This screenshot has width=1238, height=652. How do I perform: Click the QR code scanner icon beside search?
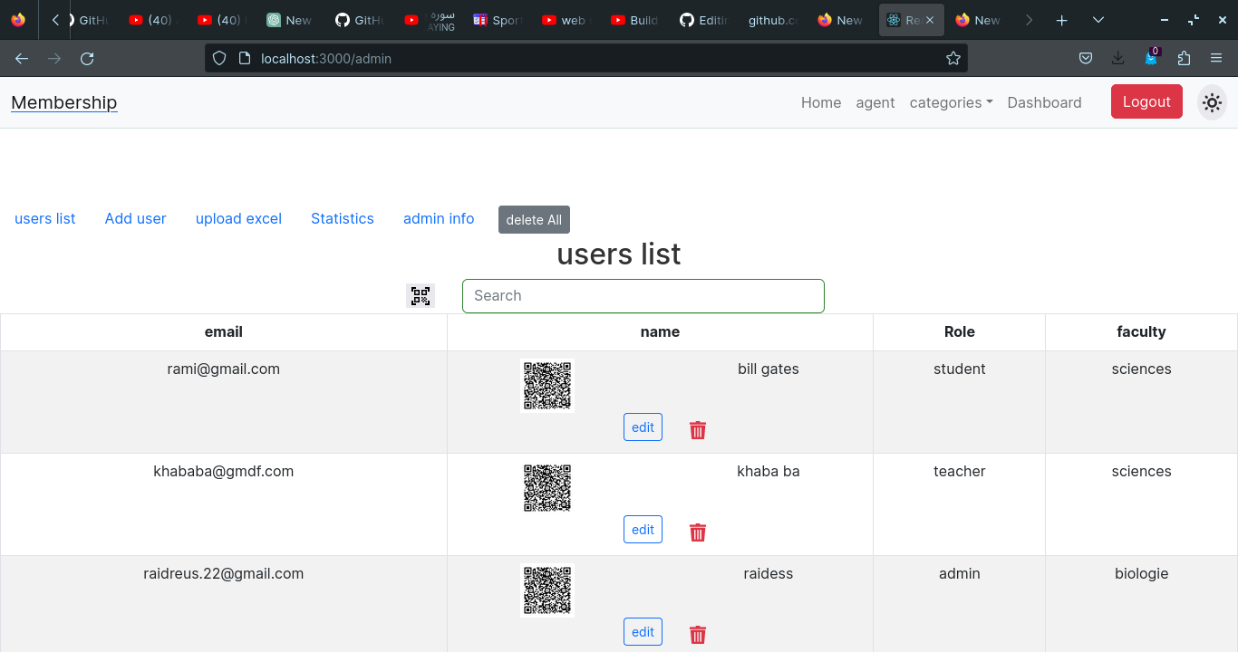[x=421, y=295]
